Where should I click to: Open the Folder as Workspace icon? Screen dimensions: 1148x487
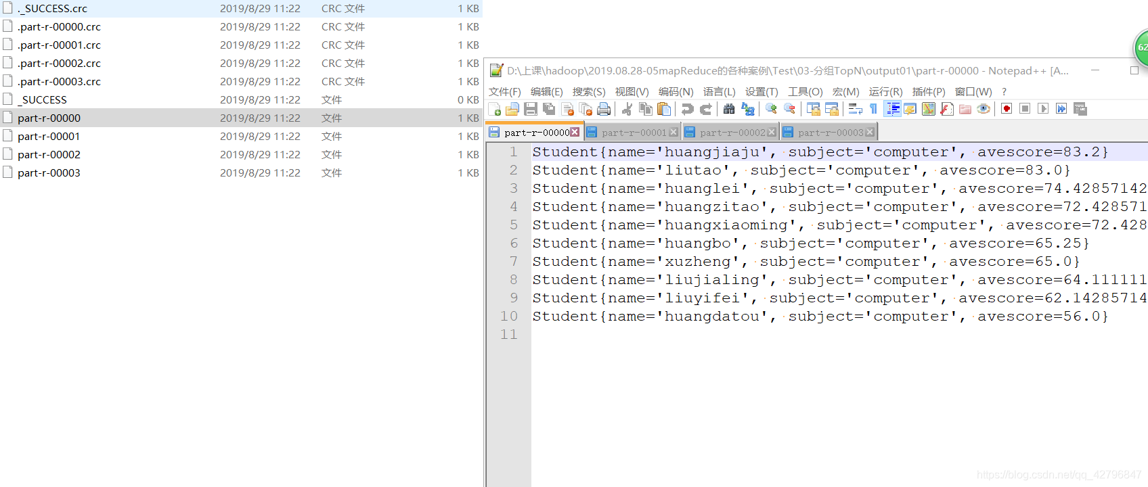(x=965, y=109)
